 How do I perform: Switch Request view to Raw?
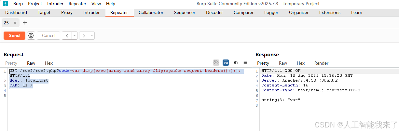point(31,63)
